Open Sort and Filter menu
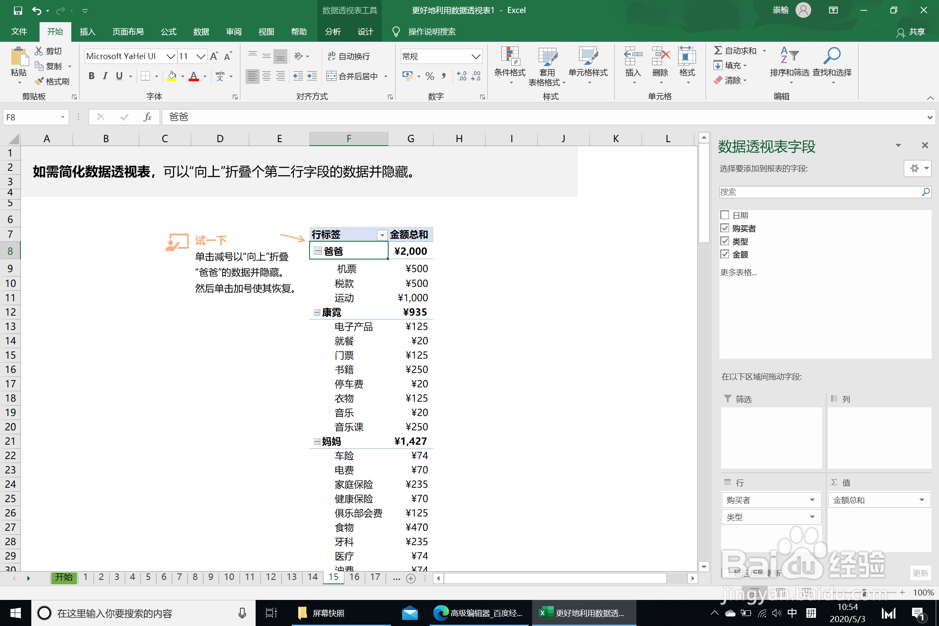The width and height of the screenshot is (939, 626). [x=789, y=66]
